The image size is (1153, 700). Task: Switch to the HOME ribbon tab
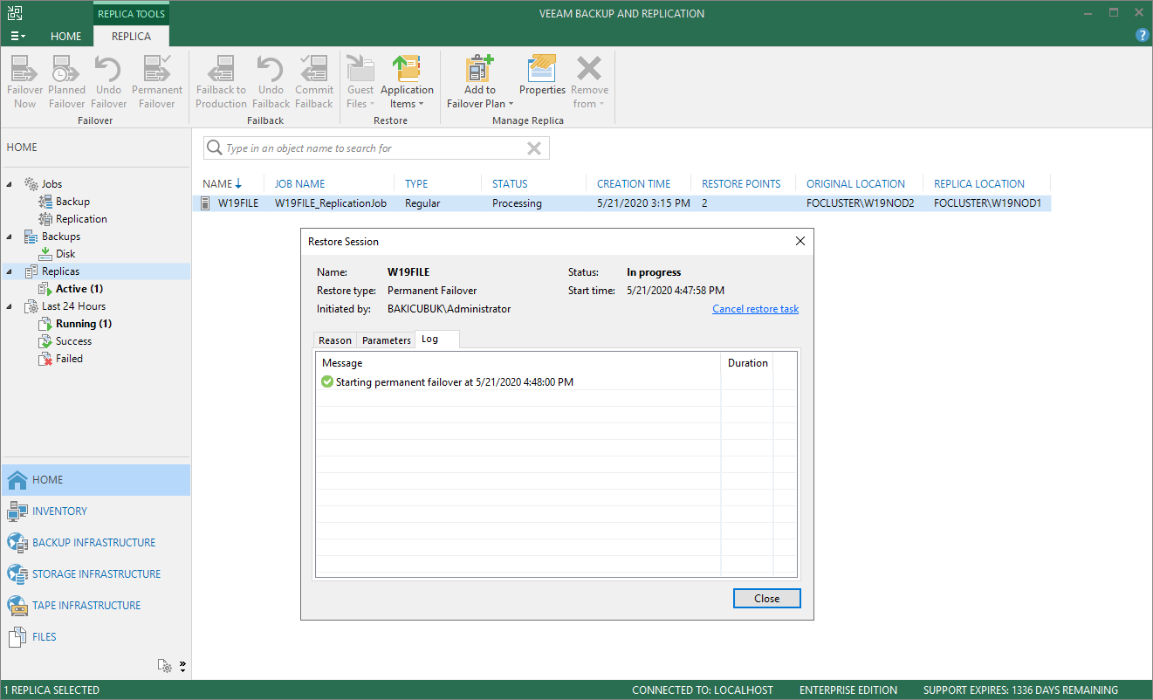65,37
